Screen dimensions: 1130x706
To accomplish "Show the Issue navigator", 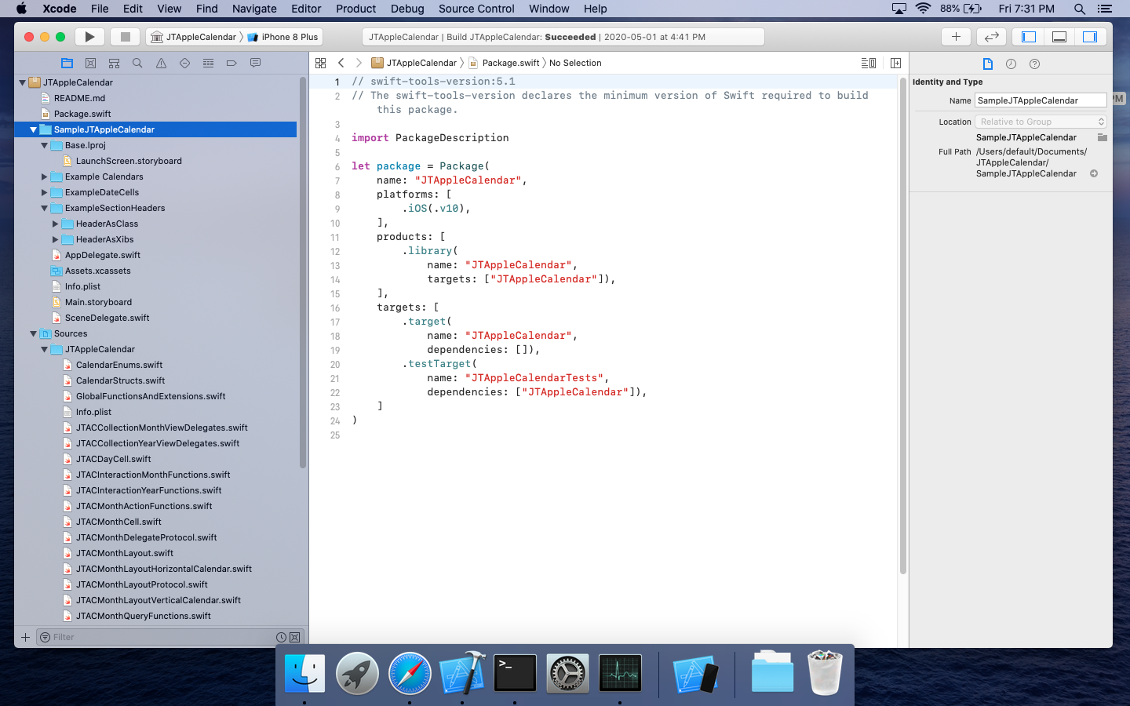I will (161, 64).
